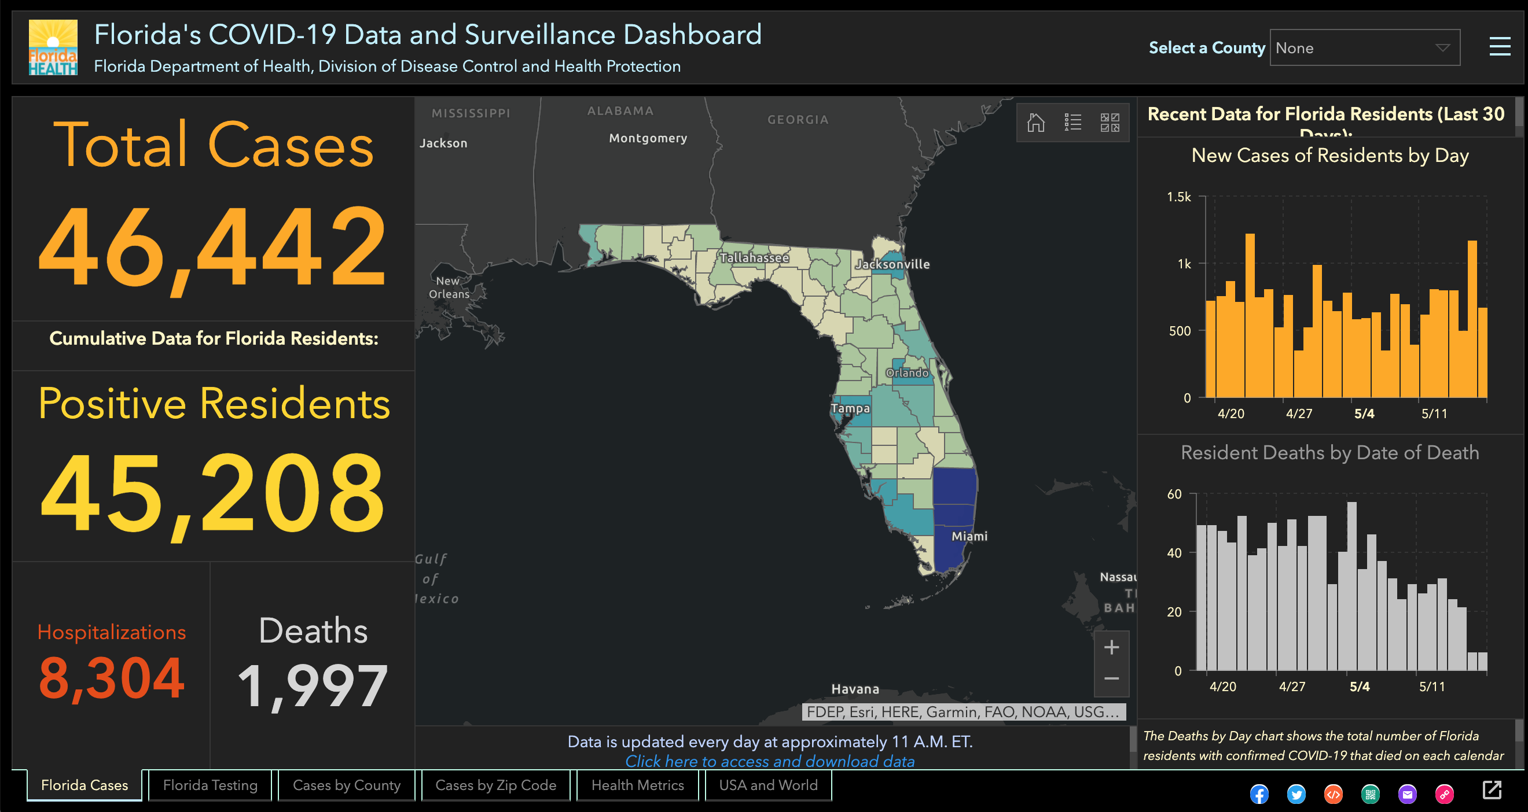Open the map legend icon

(x=1072, y=122)
